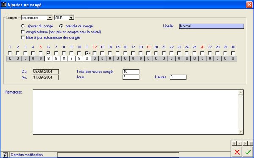Select the 'ajouter du congé' radio button
The image size is (254, 158).
point(23,26)
